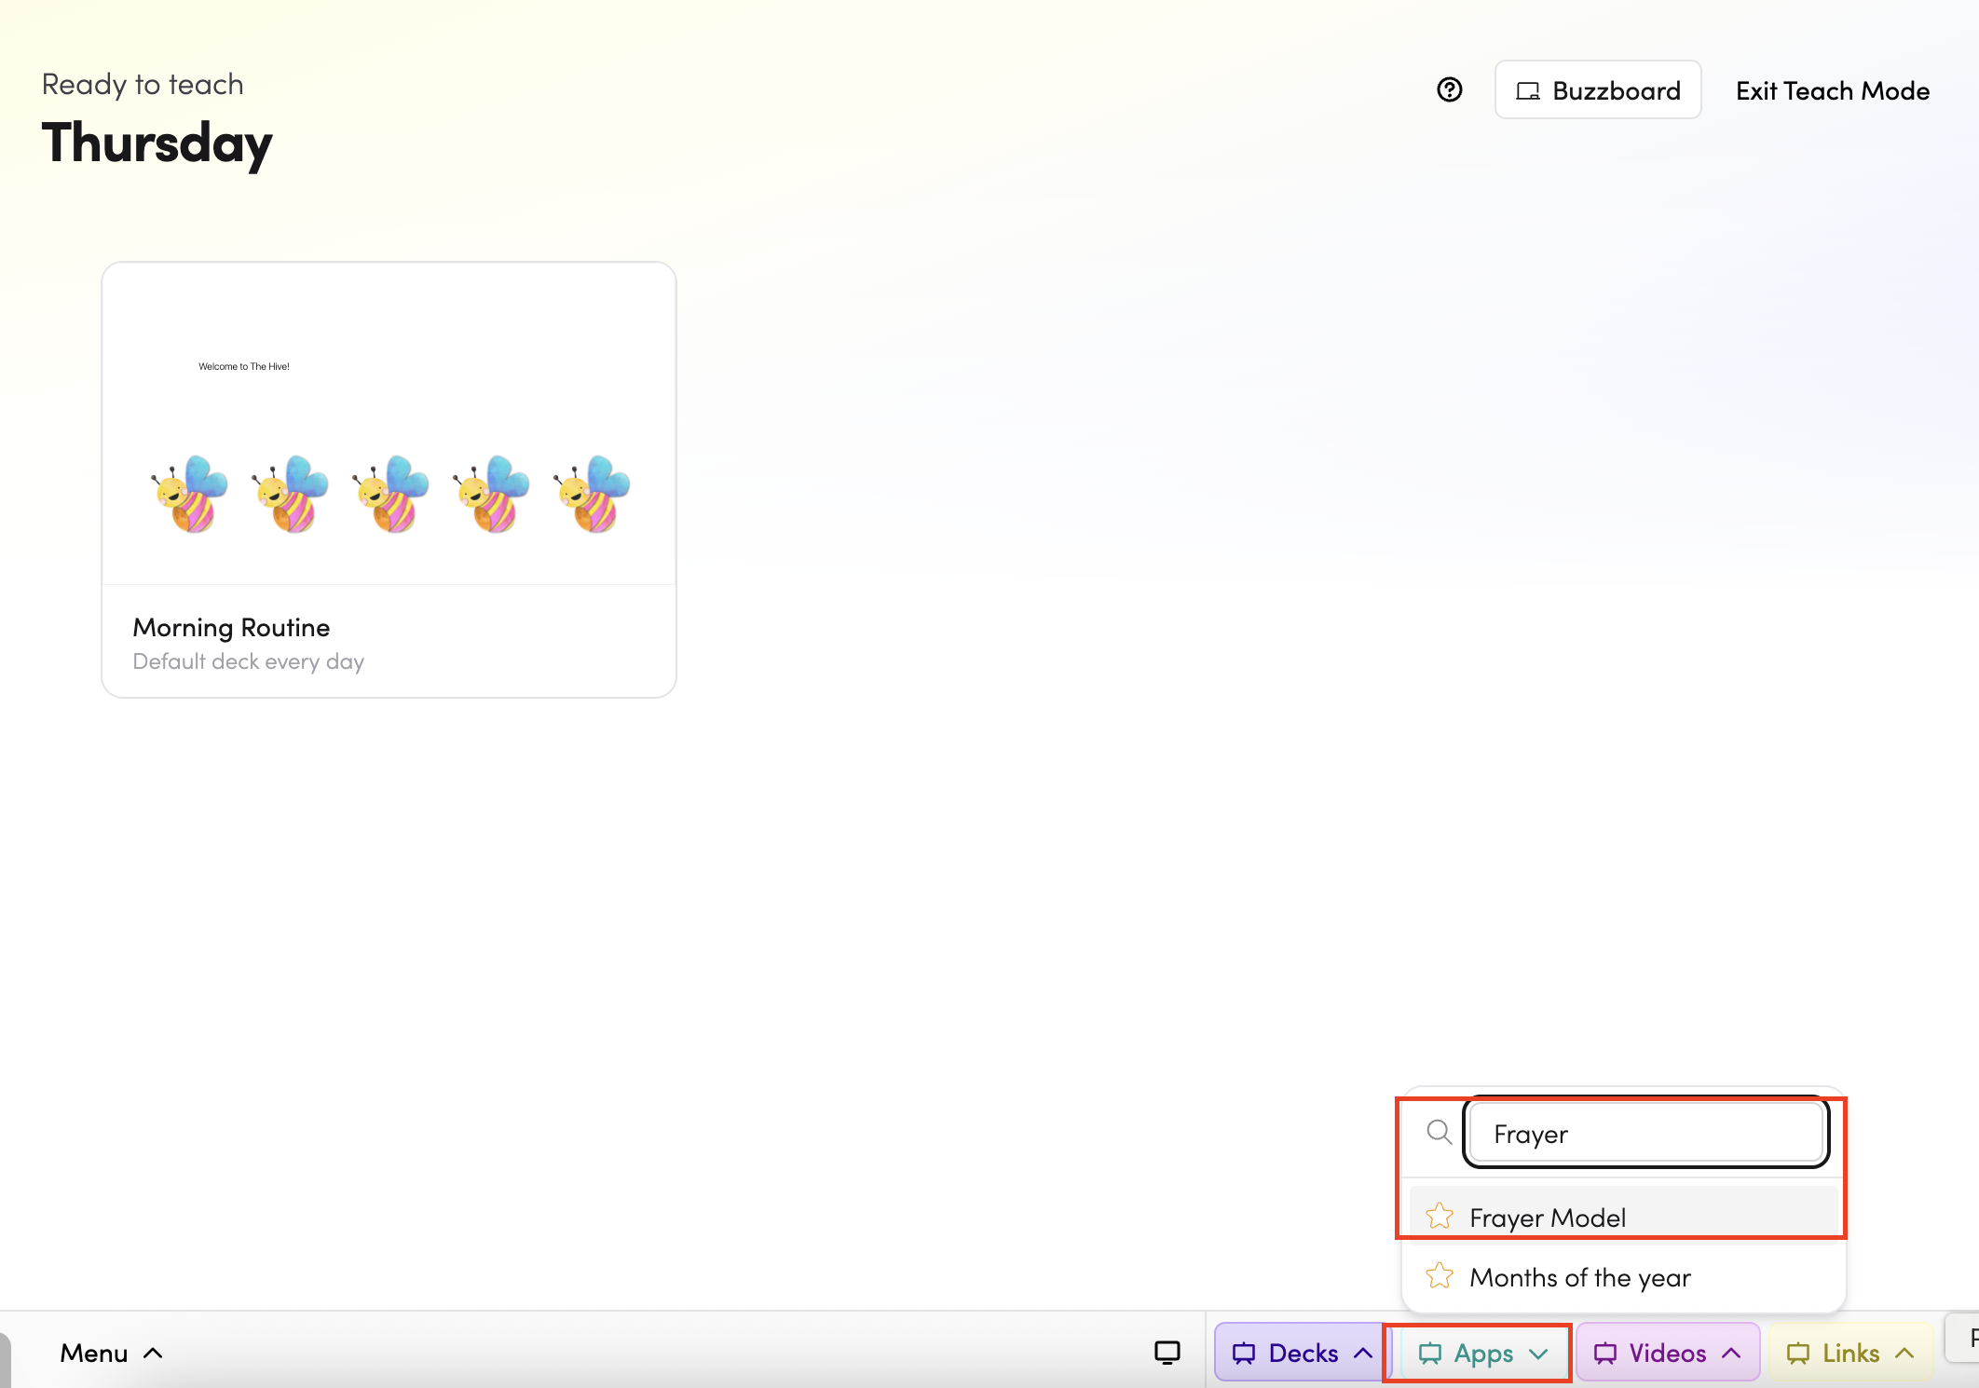Open the Menu at bottom left
The image size is (1979, 1388).
tap(111, 1354)
